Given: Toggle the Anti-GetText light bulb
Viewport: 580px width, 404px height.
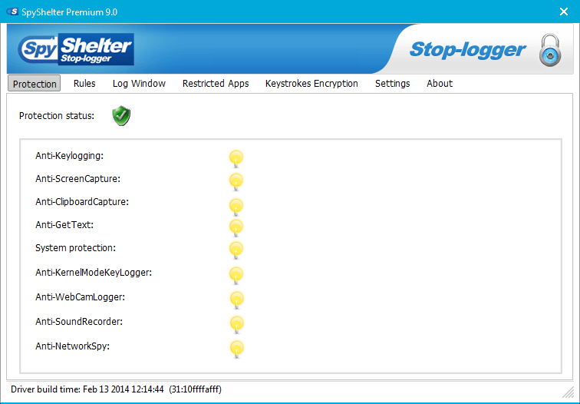Looking at the screenshot, I should click(236, 227).
